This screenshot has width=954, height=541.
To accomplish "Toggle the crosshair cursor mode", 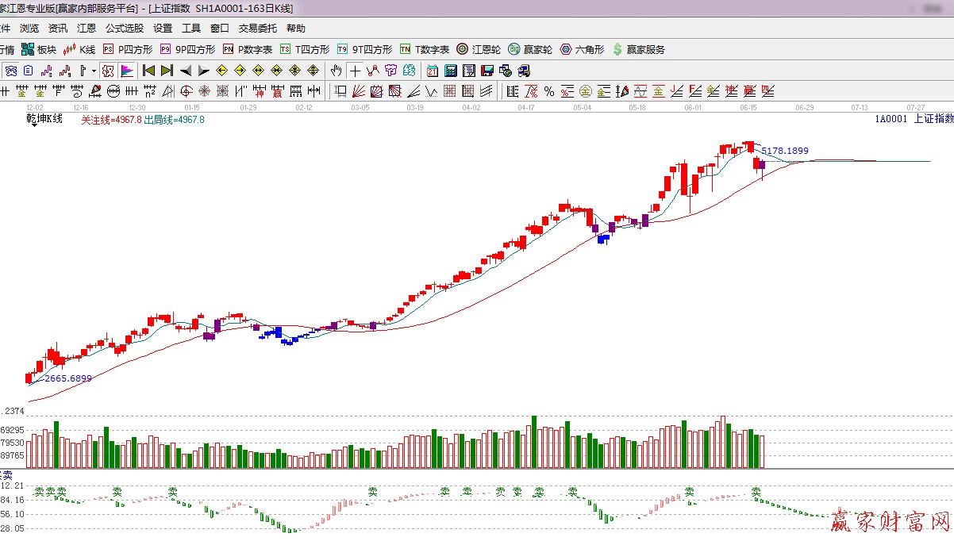I will point(355,71).
